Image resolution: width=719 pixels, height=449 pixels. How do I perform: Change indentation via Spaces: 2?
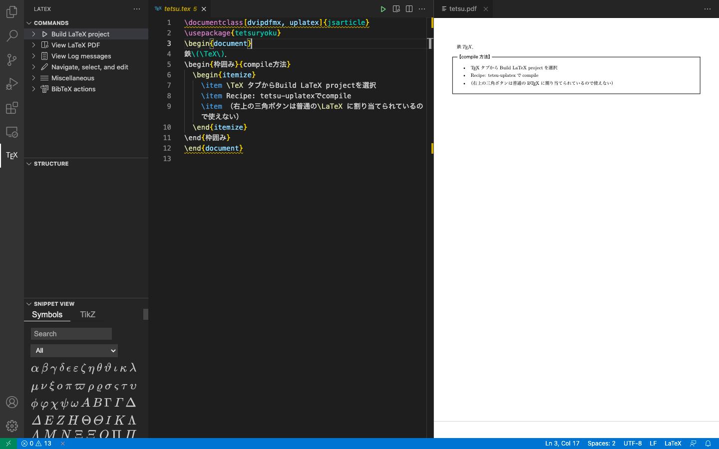point(601,444)
